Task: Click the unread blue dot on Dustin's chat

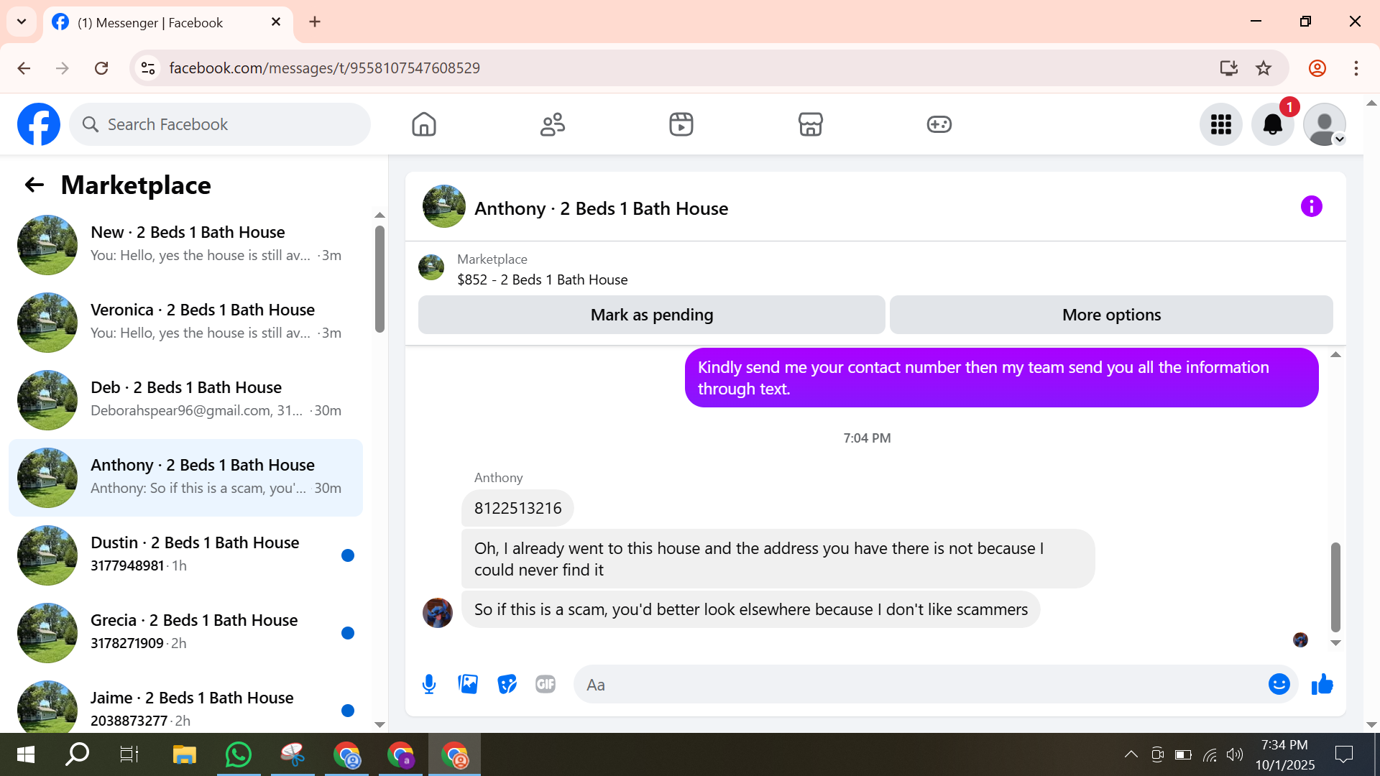Action: [x=348, y=555]
